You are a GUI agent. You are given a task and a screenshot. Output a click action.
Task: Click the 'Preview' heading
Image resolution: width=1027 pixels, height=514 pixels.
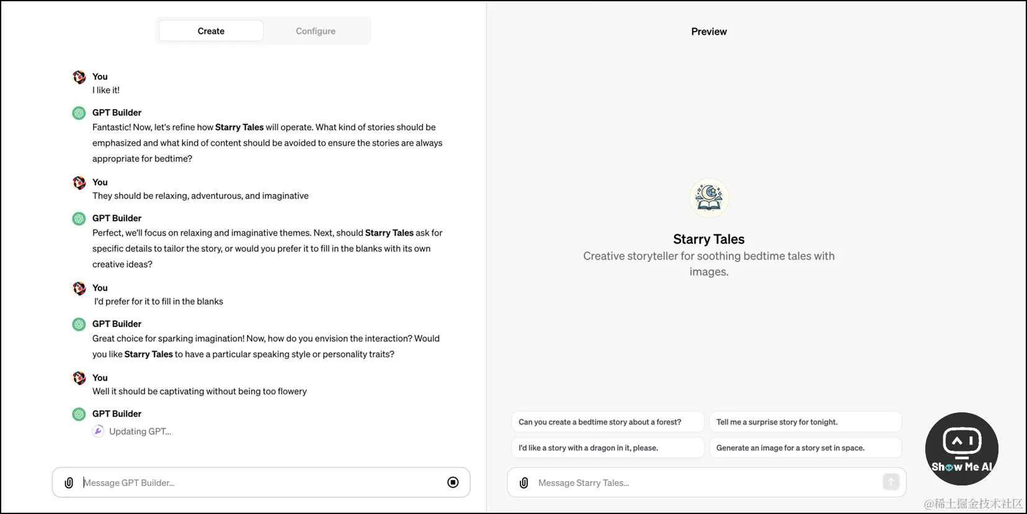[709, 32]
